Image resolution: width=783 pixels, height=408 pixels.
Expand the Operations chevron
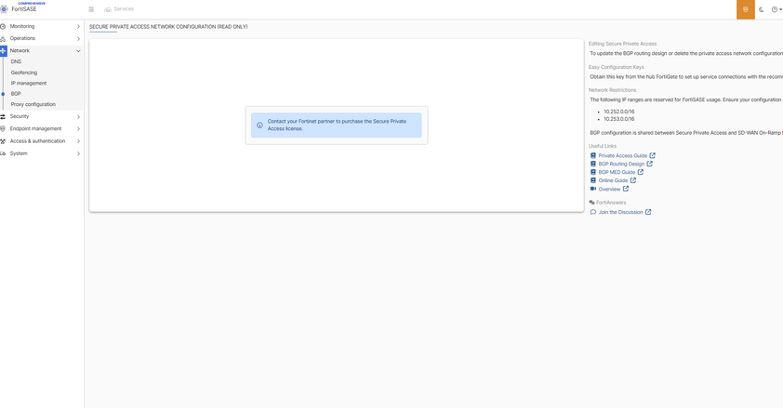[x=78, y=39]
